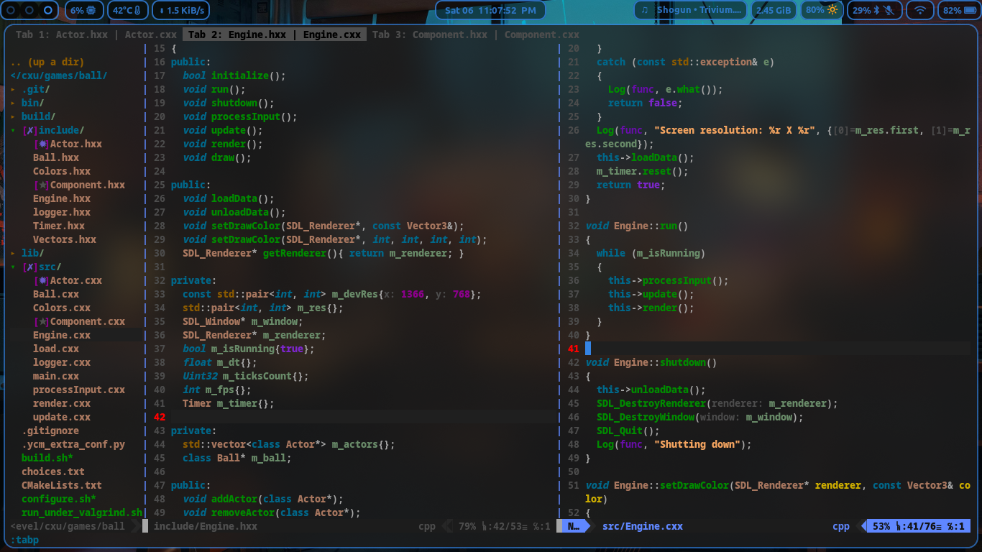Click the 1.5 KiB/s network speed text
This screenshot has width=982, height=552.
(185, 11)
